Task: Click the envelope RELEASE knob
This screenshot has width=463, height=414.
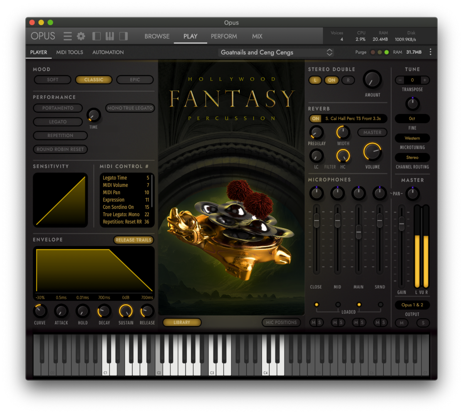Action: coord(147,311)
